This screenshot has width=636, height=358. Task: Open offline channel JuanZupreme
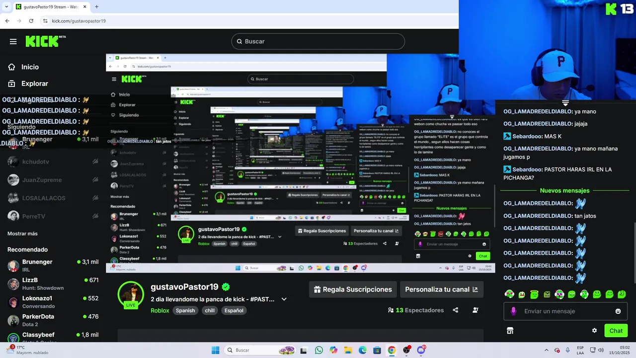pyautogui.click(x=53, y=180)
